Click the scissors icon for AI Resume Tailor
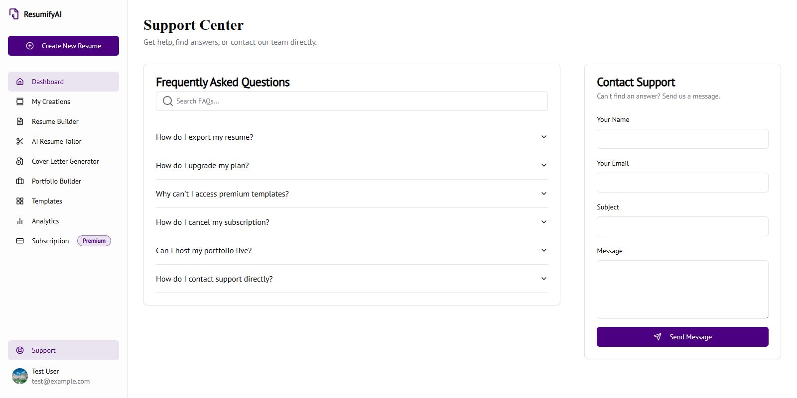The width and height of the screenshot is (797, 398). [20, 141]
